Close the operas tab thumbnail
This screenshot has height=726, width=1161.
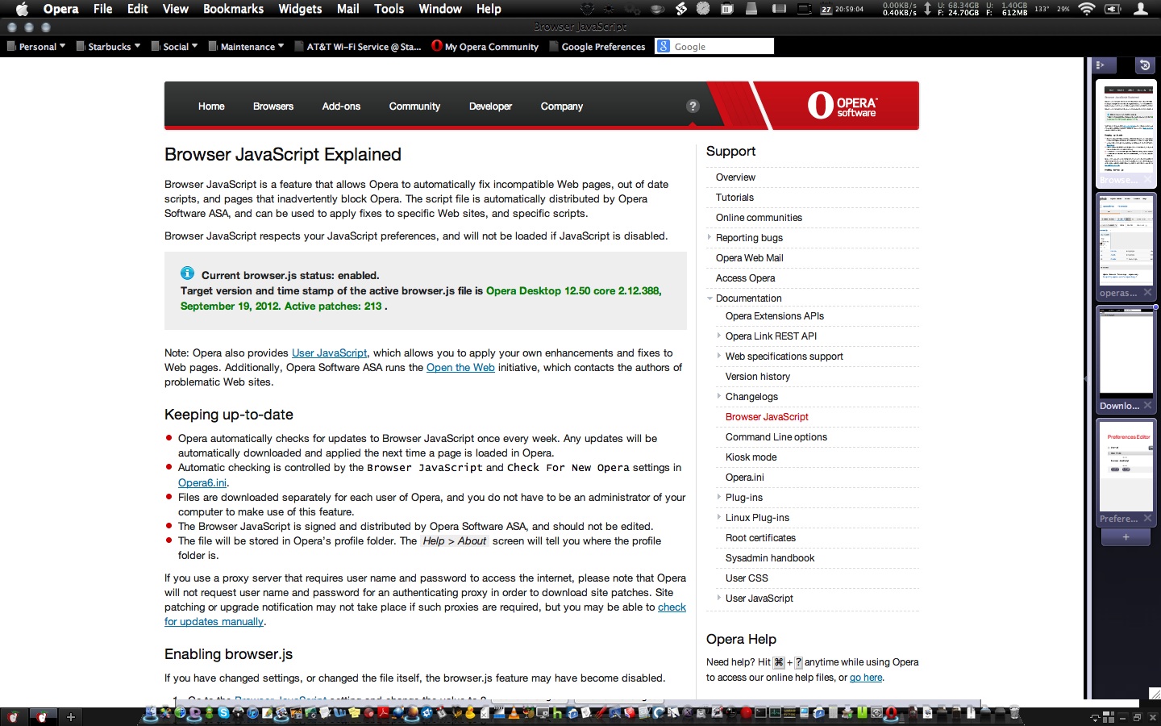pos(1147,293)
